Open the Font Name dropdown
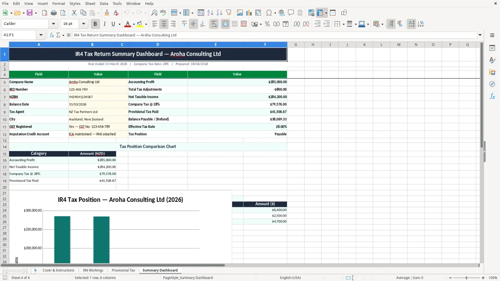Screen dimensions: 500x281 53,24
